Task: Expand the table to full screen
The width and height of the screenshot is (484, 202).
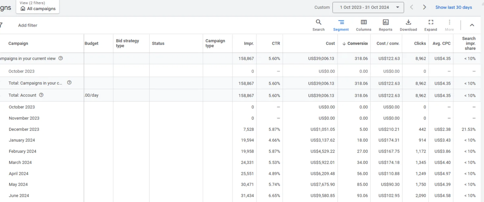Action: (431, 25)
